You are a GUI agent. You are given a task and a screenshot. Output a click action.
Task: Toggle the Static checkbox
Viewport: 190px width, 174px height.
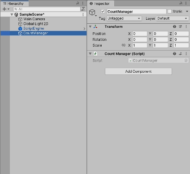[169, 12]
